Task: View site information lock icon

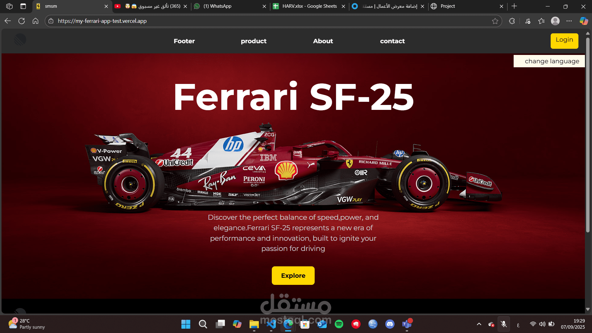Action: [x=51, y=21]
